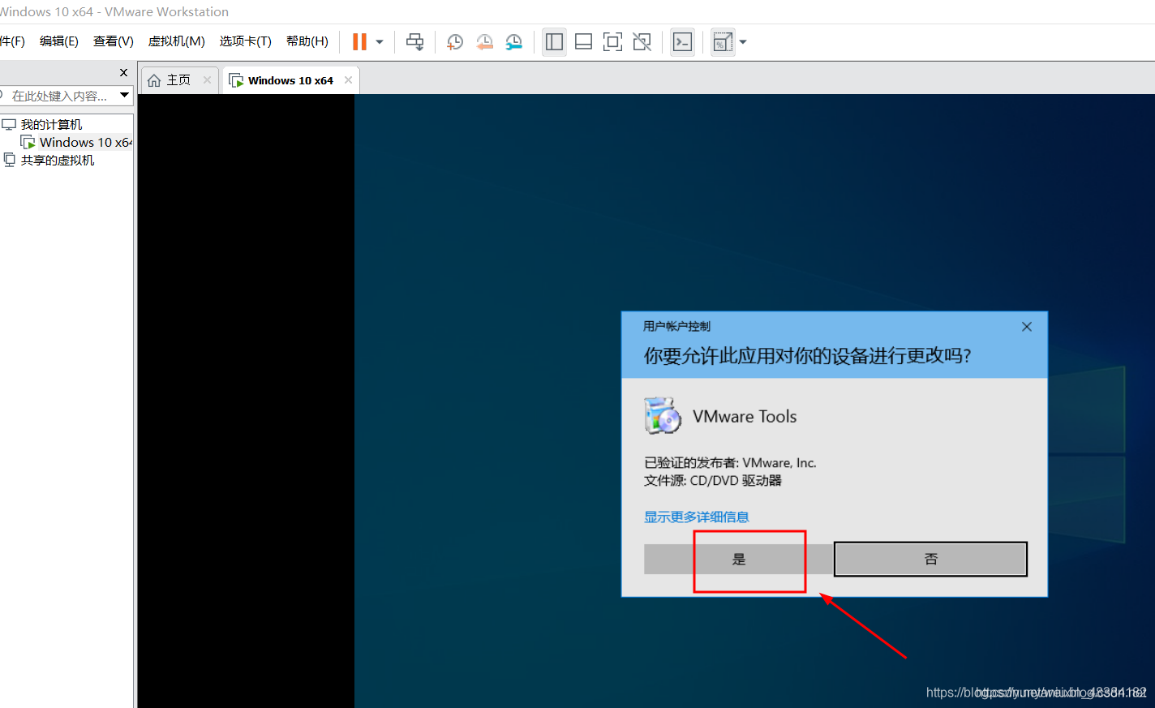The image size is (1155, 708).
Task: Click the 文件源: CD/DVD 驱动器 text
Action: 713,480
